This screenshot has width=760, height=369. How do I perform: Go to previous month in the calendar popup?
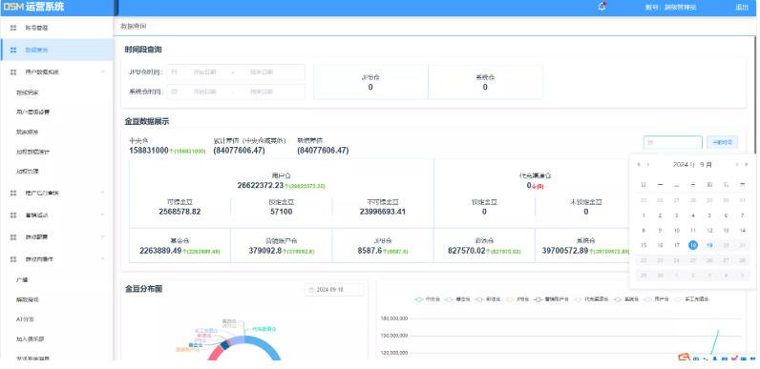point(648,165)
